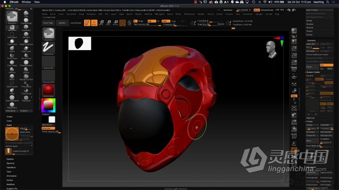Screen dimensions: 339x190
Task: Open the Alpha Off picker
Action: tap(49, 63)
